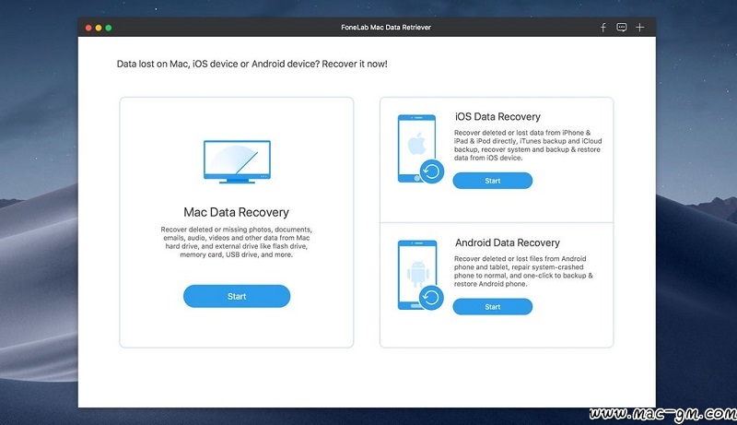Maximize the window with green button
Screen dimensions: 737x425
[x=109, y=28]
